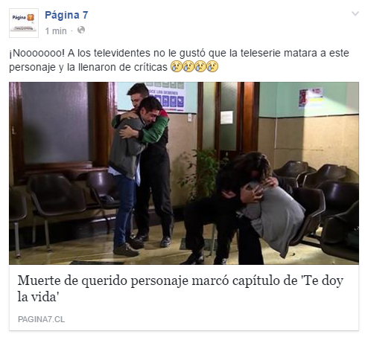Viewport: 365px width, 340px height.
Task: Click the first crying emoji in caption
Action: pyautogui.click(x=177, y=66)
